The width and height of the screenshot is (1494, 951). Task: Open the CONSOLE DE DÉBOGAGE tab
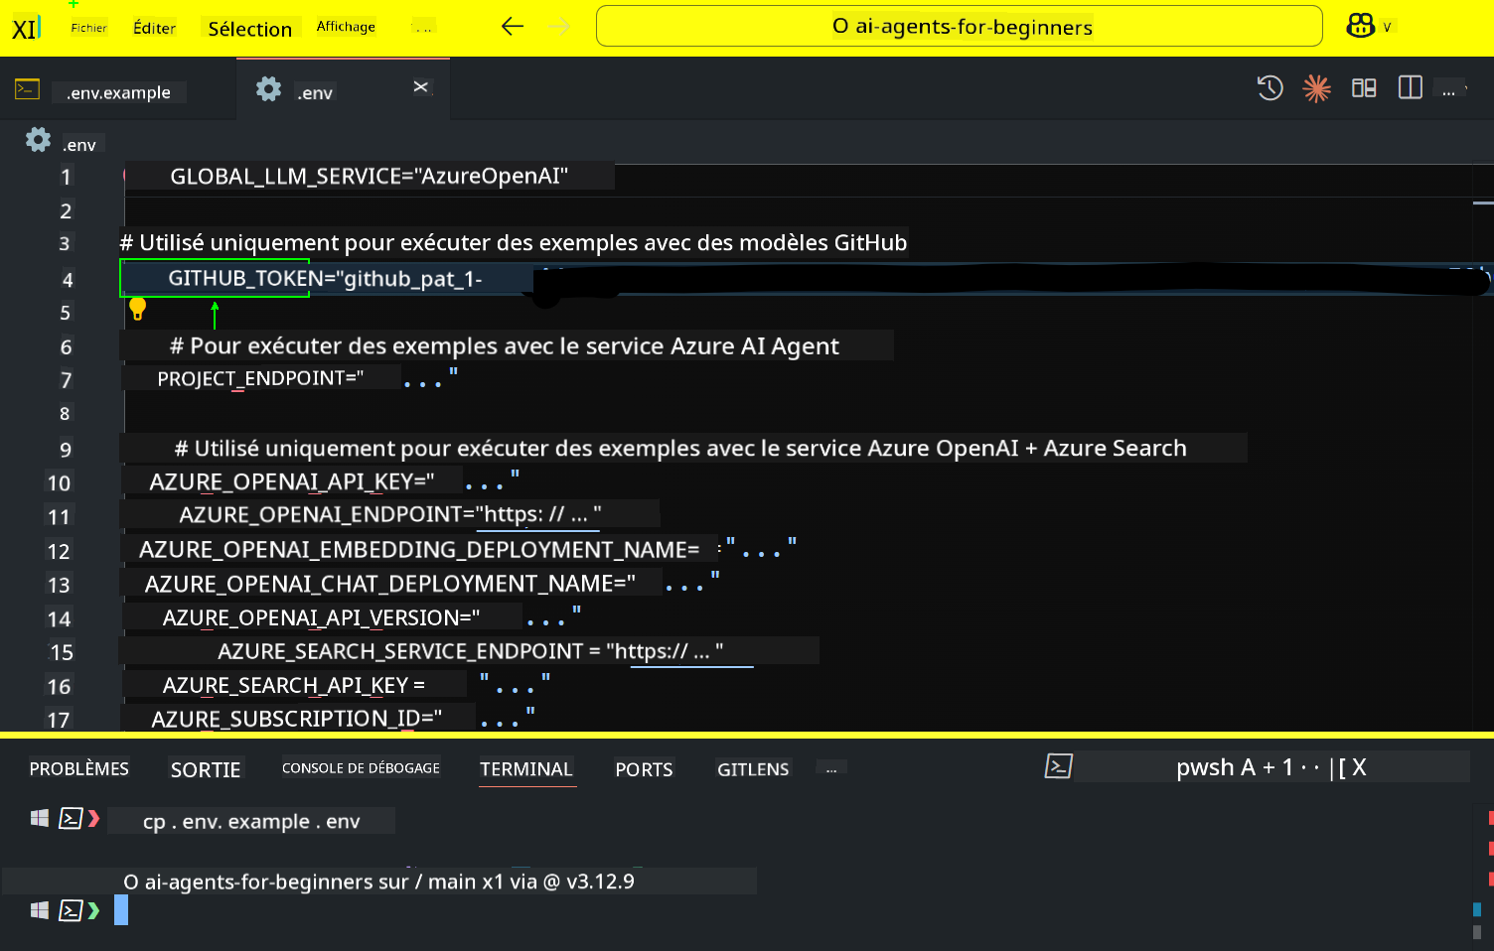tap(361, 768)
